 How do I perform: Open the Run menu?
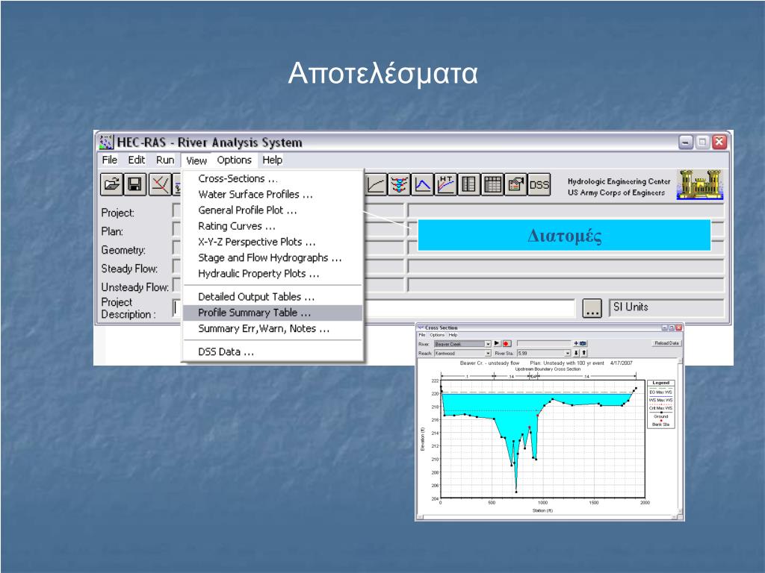[165, 160]
